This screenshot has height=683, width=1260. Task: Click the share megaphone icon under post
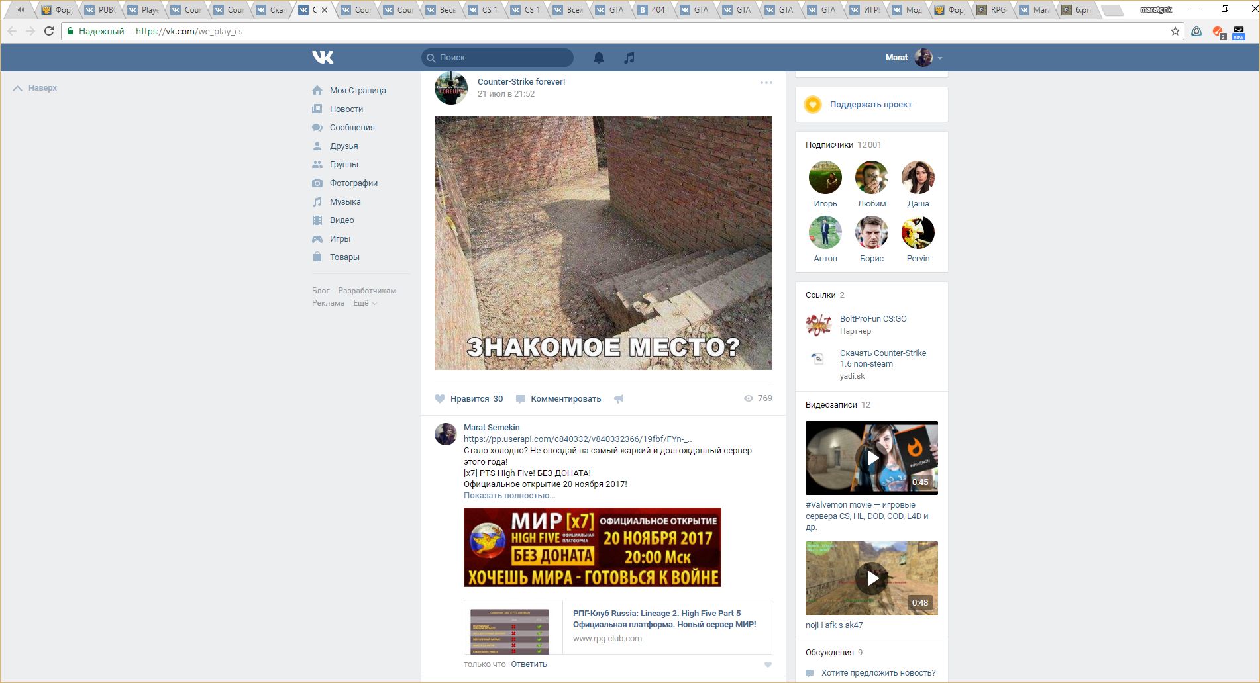(x=619, y=399)
